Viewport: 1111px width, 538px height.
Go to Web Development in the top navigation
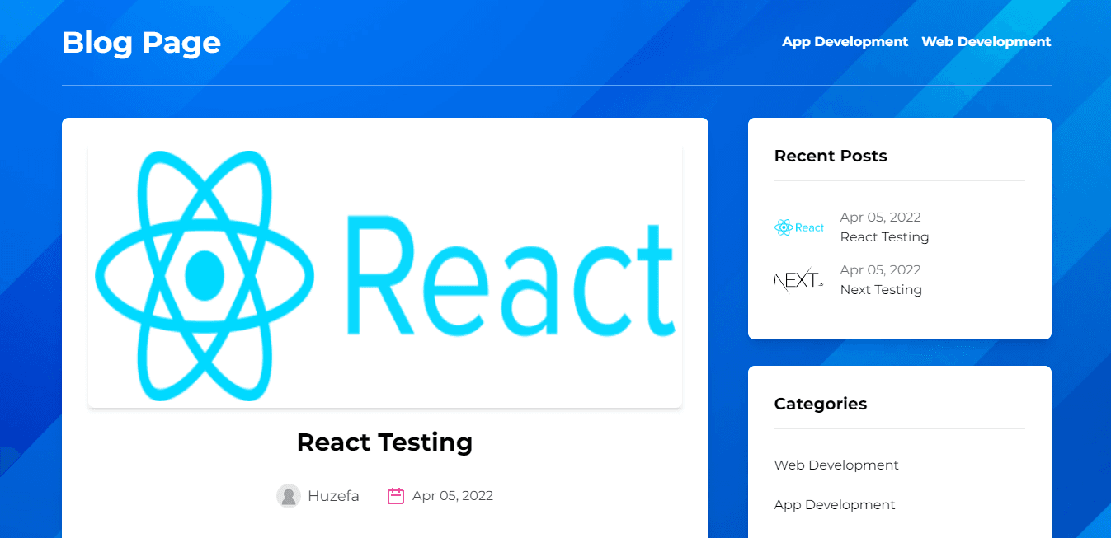(986, 42)
